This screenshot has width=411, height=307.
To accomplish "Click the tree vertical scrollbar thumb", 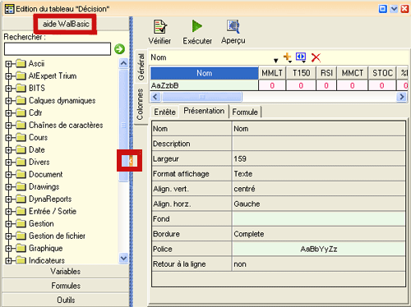I will [123, 125].
